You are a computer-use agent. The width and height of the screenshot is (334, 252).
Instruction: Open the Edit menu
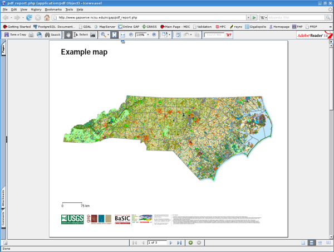14,9
